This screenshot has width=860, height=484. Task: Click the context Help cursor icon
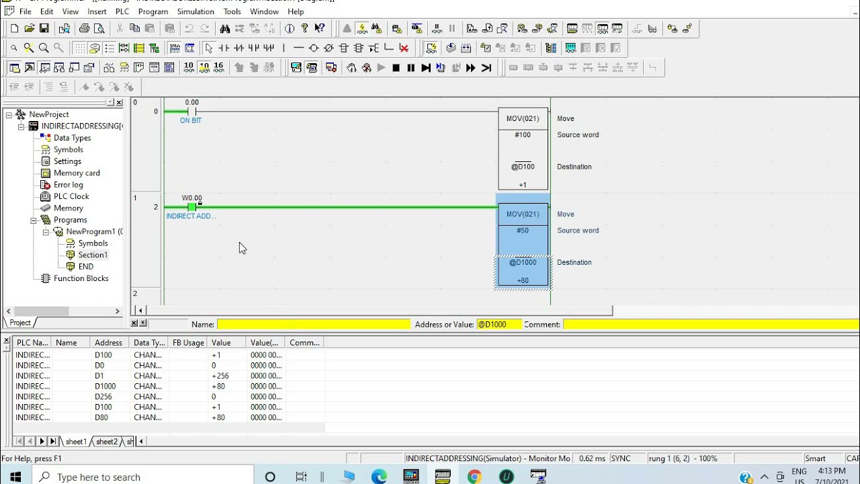(x=320, y=28)
